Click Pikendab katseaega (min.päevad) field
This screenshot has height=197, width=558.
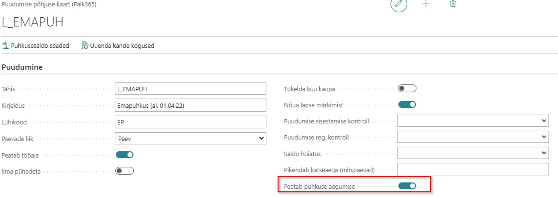[x=473, y=169]
